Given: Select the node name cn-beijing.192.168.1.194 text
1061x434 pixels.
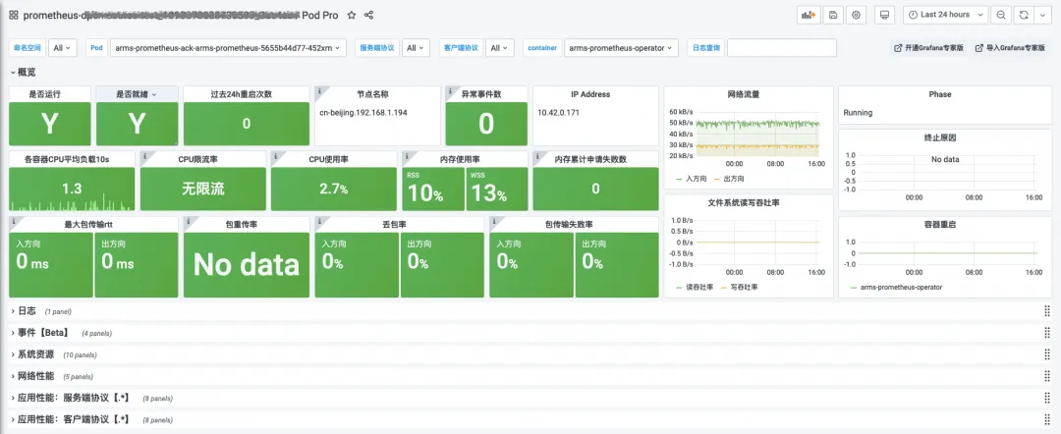Looking at the screenshot, I should [x=363, y=112].
